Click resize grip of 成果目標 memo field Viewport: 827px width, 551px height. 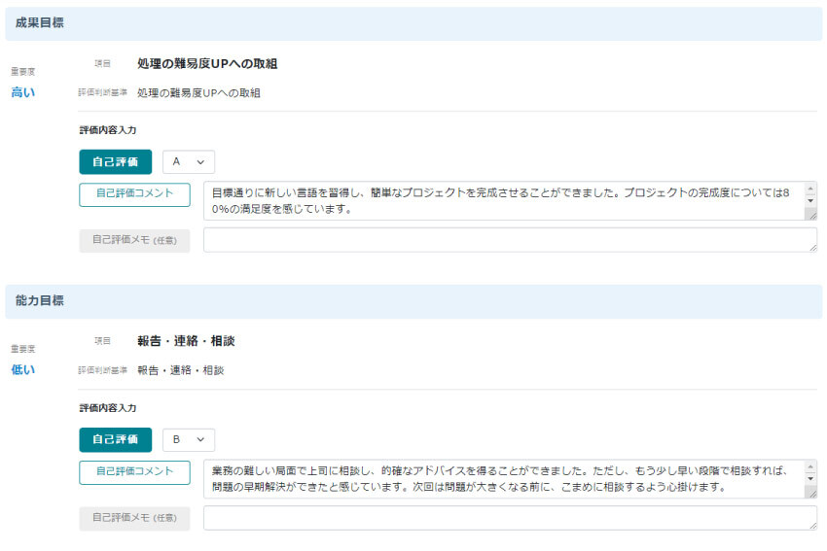pos(812,248)
